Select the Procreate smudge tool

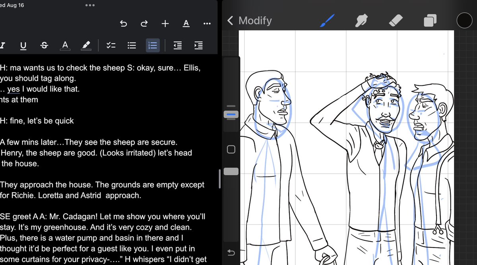[x=361, y=21]
